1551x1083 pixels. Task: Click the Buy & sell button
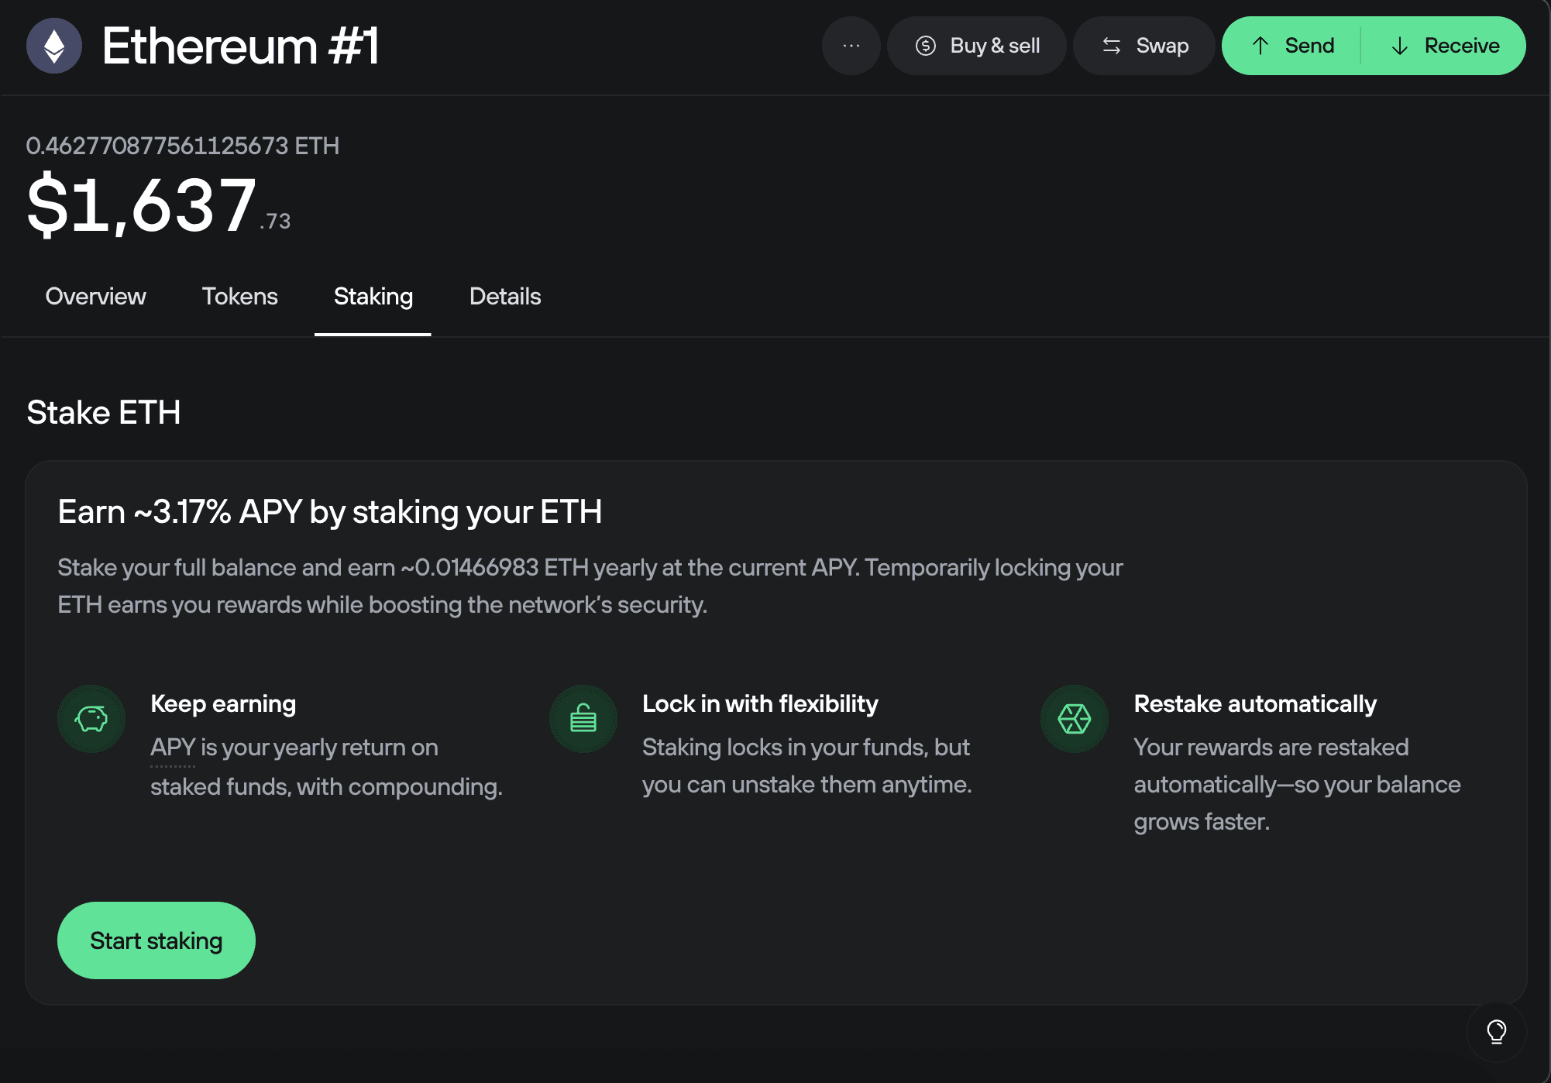(x=977, y=46)
